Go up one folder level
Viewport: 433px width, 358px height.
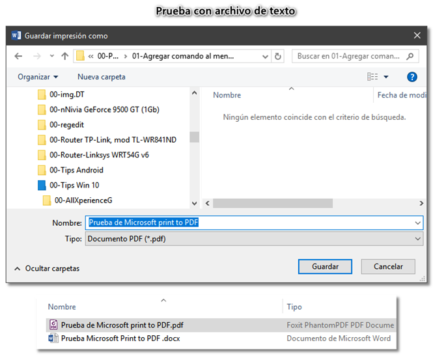(x=65, y=56)
